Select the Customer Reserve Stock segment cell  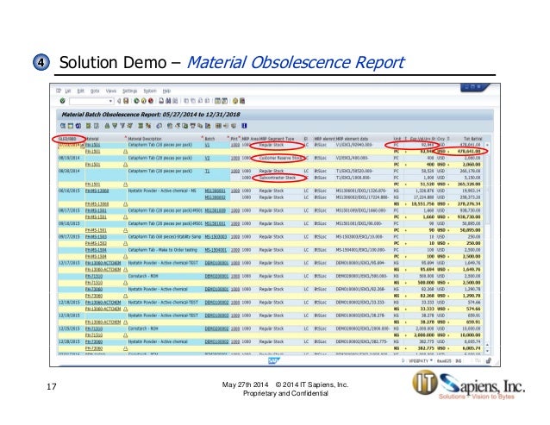pyautogui.click(x=280, y=158)
